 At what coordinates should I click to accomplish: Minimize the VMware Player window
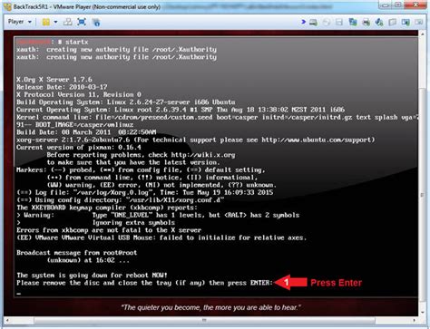tap(386, 5)
